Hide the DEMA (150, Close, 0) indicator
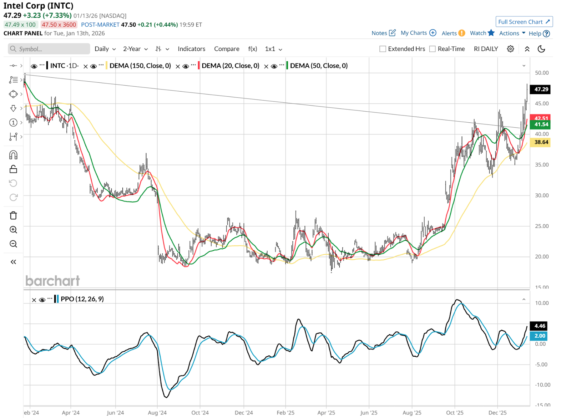The height and width of the screenshot is (418, 571). tap(94, 66)
